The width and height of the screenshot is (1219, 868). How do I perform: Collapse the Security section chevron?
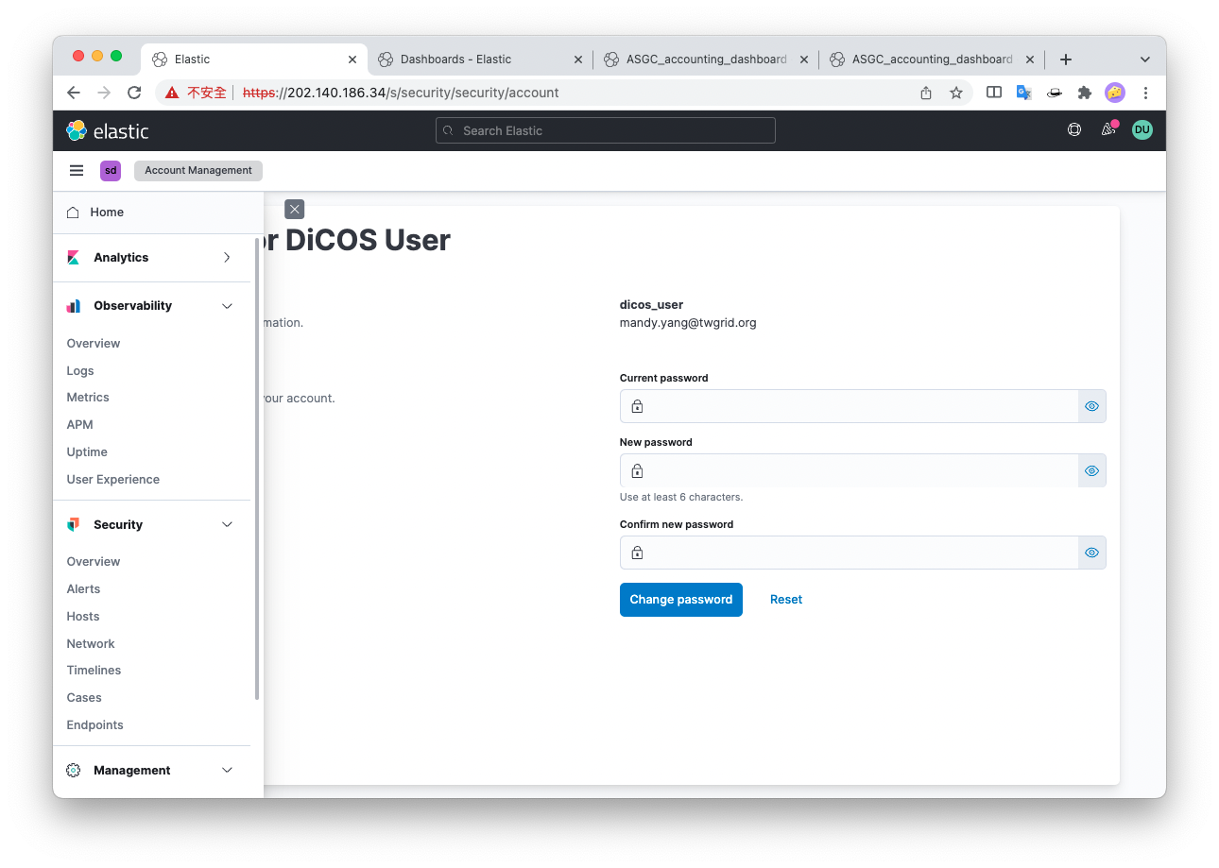227,525
